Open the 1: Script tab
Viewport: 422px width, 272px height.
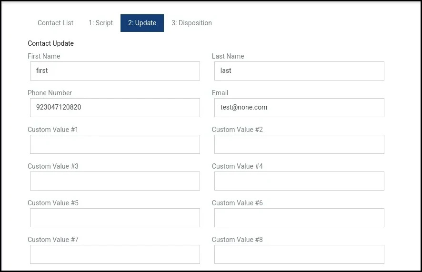click(100, 23)
